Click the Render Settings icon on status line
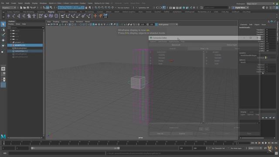This screenshot has height=157, width=279. point(181,8)
